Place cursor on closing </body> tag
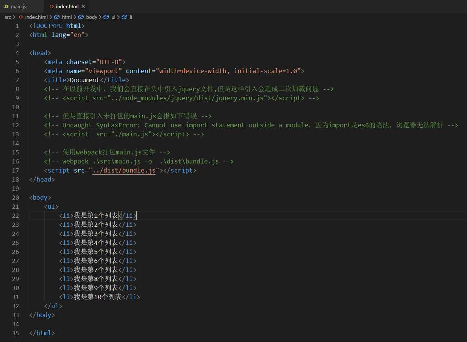The image size is (467, 342). pos(42,315)
